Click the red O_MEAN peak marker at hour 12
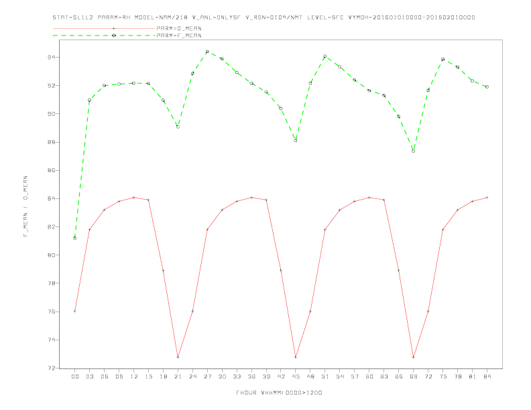The width and height of the screenshot is (531, 410). tap(134, 198)
